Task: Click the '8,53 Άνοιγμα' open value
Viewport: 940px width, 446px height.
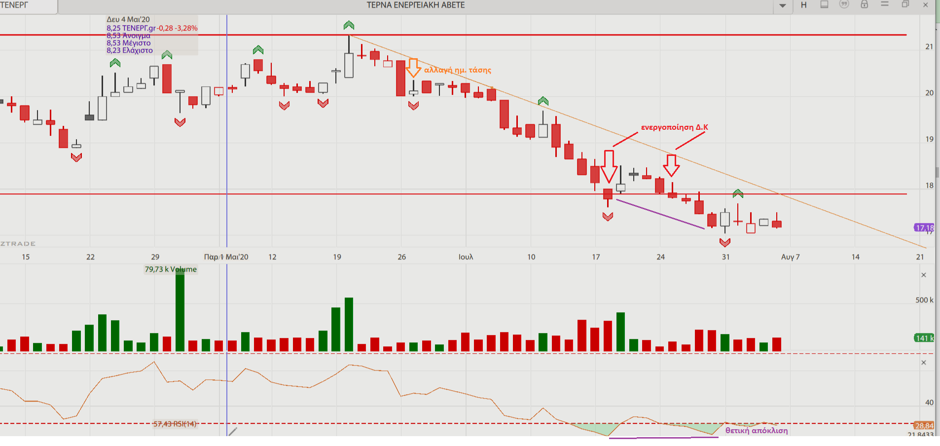Action: [x=128, y=36]
